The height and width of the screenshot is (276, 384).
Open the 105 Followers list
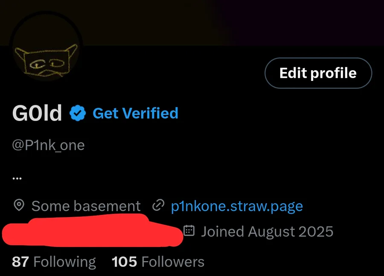pos(158,262)
